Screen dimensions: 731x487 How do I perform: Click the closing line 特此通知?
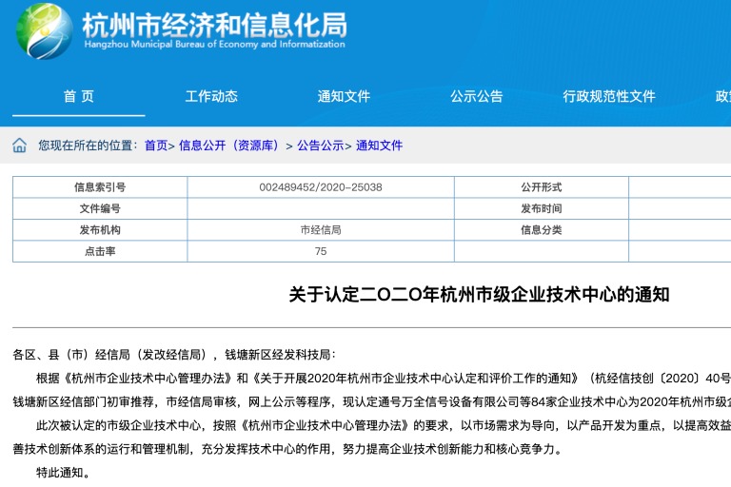pos(63,473)
